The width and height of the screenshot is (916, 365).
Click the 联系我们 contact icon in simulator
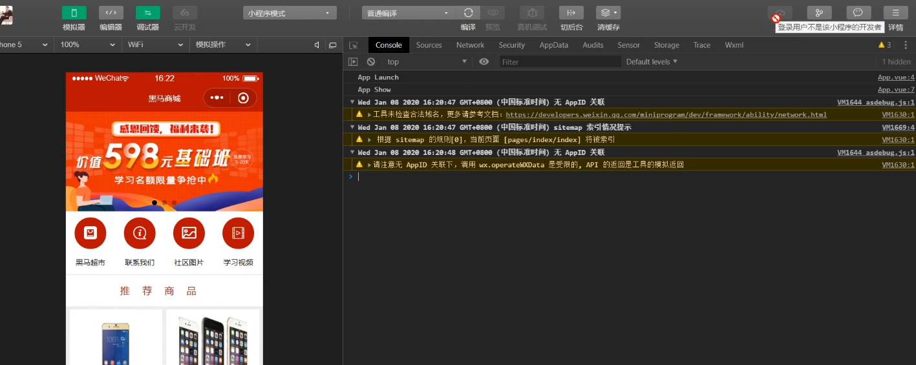click(140, 233)
